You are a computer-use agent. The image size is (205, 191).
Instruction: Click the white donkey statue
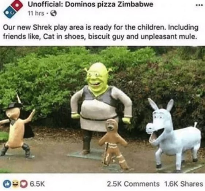click(x=173, y=135)
